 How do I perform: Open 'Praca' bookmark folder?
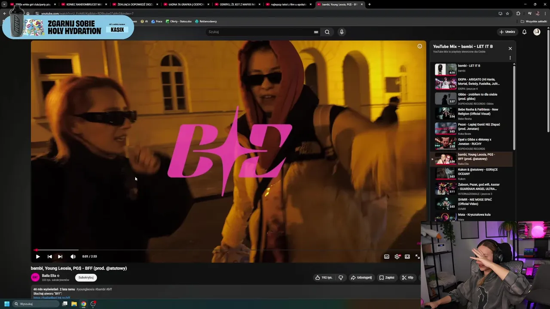pyautogui.click(x=157, y=21)
